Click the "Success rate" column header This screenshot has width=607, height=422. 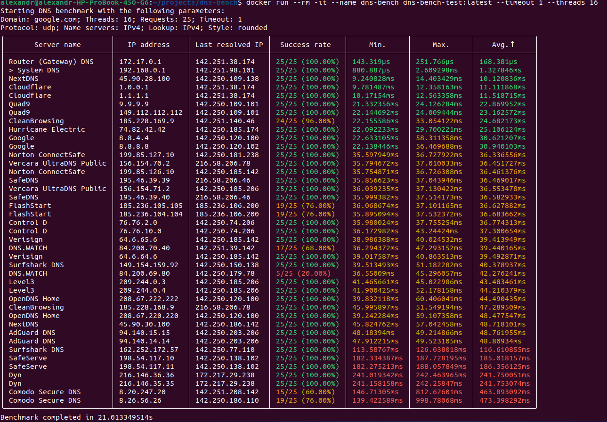(306, 45)
